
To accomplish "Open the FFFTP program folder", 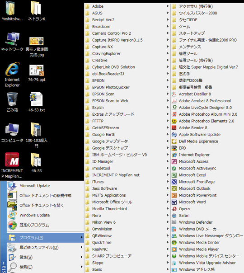I will (127, 121).
